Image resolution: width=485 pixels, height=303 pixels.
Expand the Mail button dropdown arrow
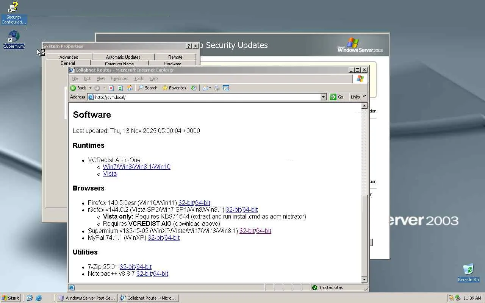tap(210, 88)
